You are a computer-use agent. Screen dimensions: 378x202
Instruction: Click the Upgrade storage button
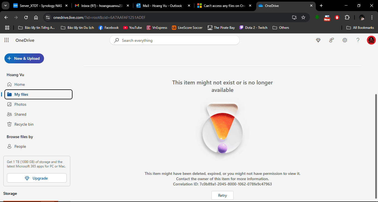click(x=37, y=178)
